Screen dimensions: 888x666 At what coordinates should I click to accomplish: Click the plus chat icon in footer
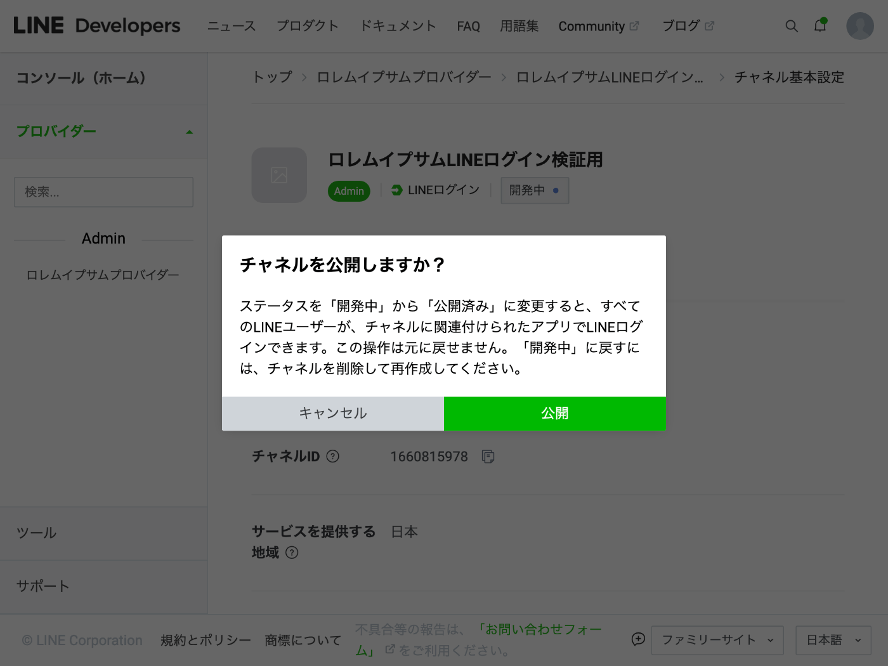click(638, 639)
